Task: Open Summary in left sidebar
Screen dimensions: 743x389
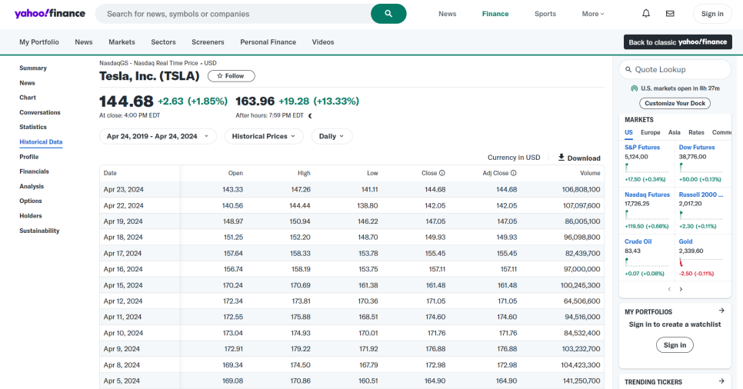Action: 33,68
